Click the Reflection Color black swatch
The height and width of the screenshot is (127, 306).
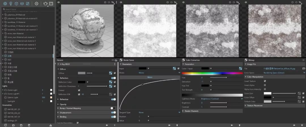click(82, 82)
